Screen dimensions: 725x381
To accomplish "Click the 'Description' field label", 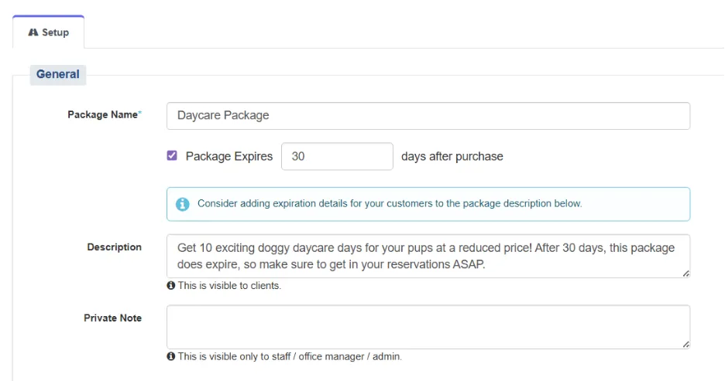I will [x=114, y=247].
